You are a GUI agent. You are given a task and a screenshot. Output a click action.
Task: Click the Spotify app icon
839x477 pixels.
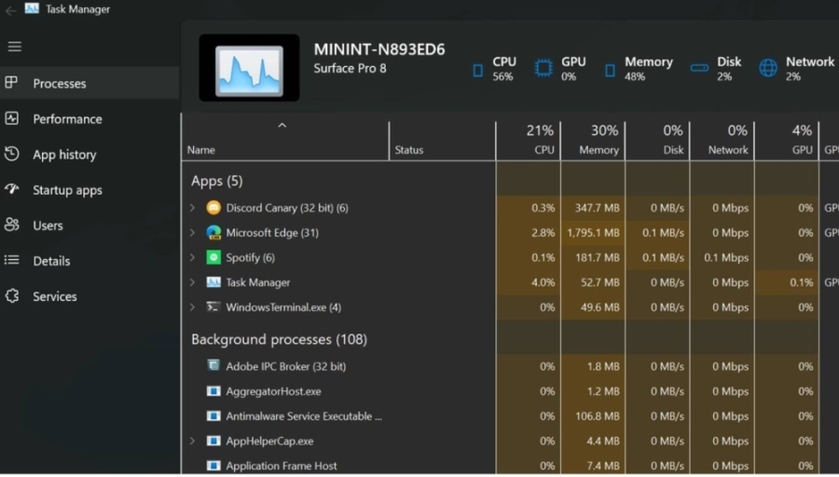point(213,258)
